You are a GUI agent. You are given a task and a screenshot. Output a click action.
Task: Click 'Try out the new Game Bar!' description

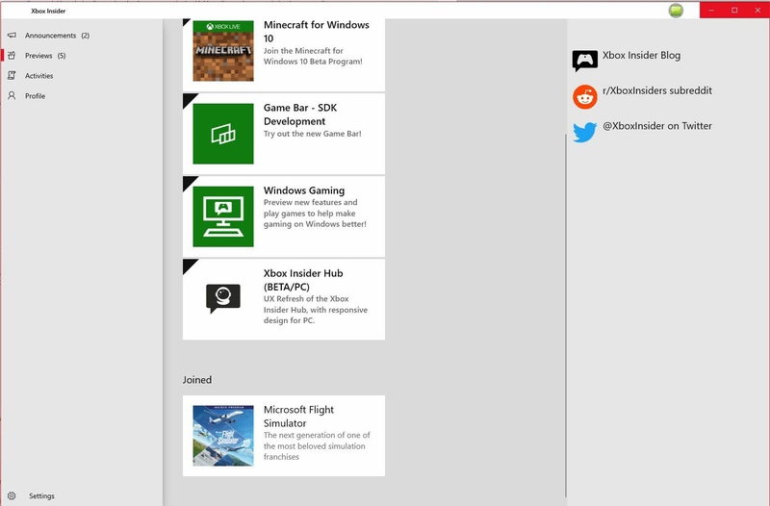[x=312, y=134]
